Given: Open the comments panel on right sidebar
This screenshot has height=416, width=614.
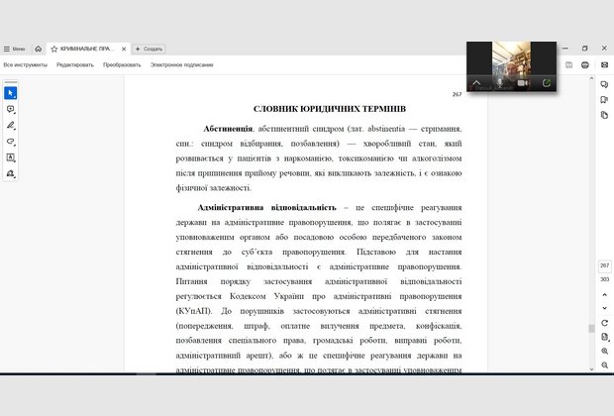Looking at the screenshot, I should click(604, 85).
